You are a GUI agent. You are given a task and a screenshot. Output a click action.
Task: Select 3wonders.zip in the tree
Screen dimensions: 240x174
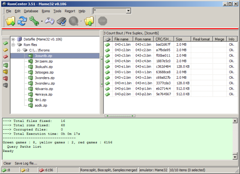[45, 78]
